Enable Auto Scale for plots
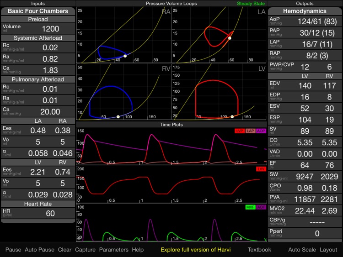The width and height of the screenshot is (343, 257). pos(302,250)
